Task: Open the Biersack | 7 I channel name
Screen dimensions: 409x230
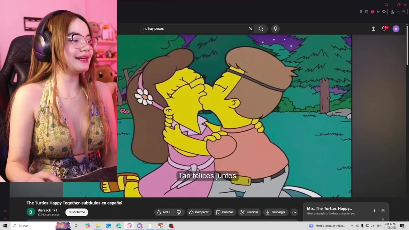Action: [47, 210]
